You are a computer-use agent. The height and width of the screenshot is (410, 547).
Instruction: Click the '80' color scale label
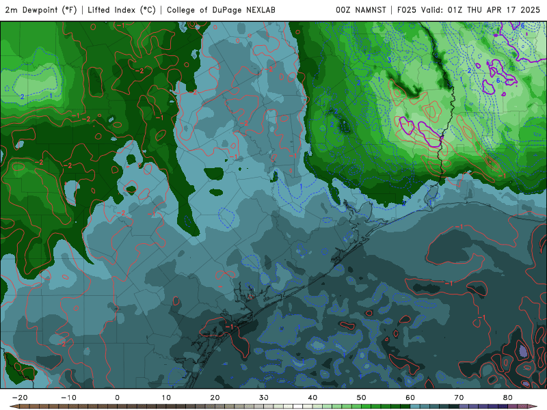(508, 398)
